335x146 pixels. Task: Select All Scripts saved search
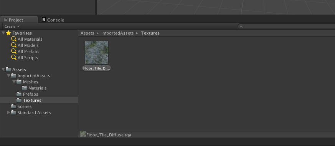[x=28, y=58]
